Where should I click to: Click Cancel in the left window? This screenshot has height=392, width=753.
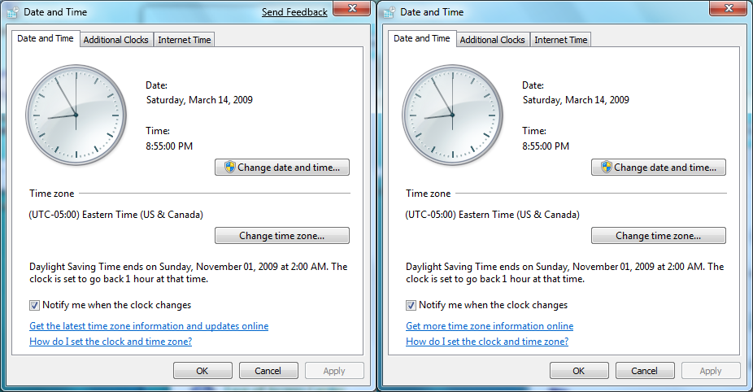(x=268, y=371)
